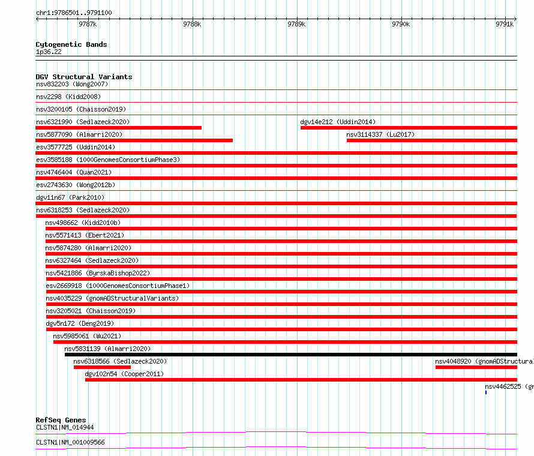Click the black nsv5831139 variant bar
534x456 pixels.
pyautogui.click(x=291, y=355)
